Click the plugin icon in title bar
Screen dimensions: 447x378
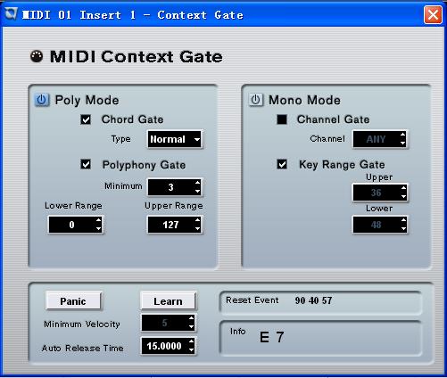click(x=11, y=14)
